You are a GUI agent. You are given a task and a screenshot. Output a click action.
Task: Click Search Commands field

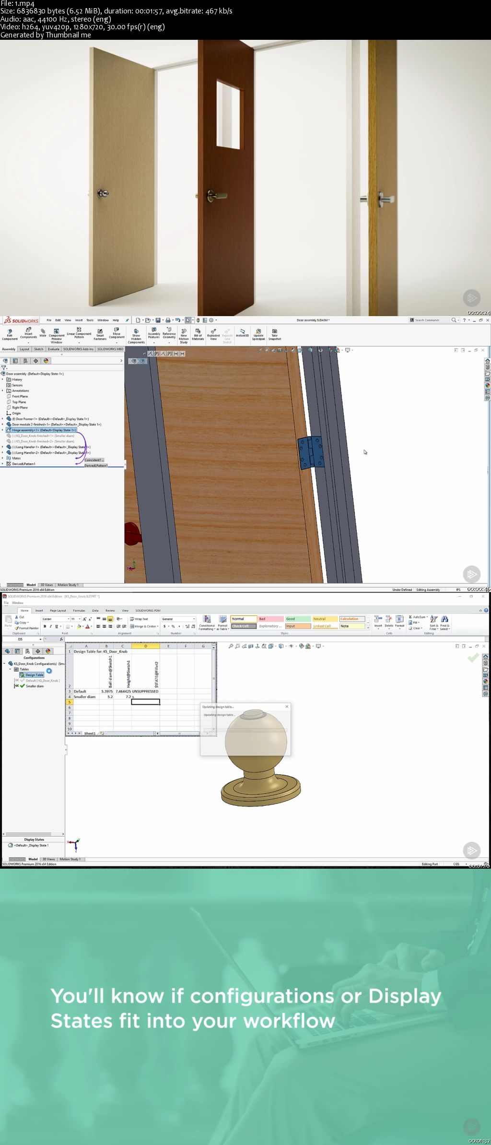pyautogui.click(x=430, y=320)
